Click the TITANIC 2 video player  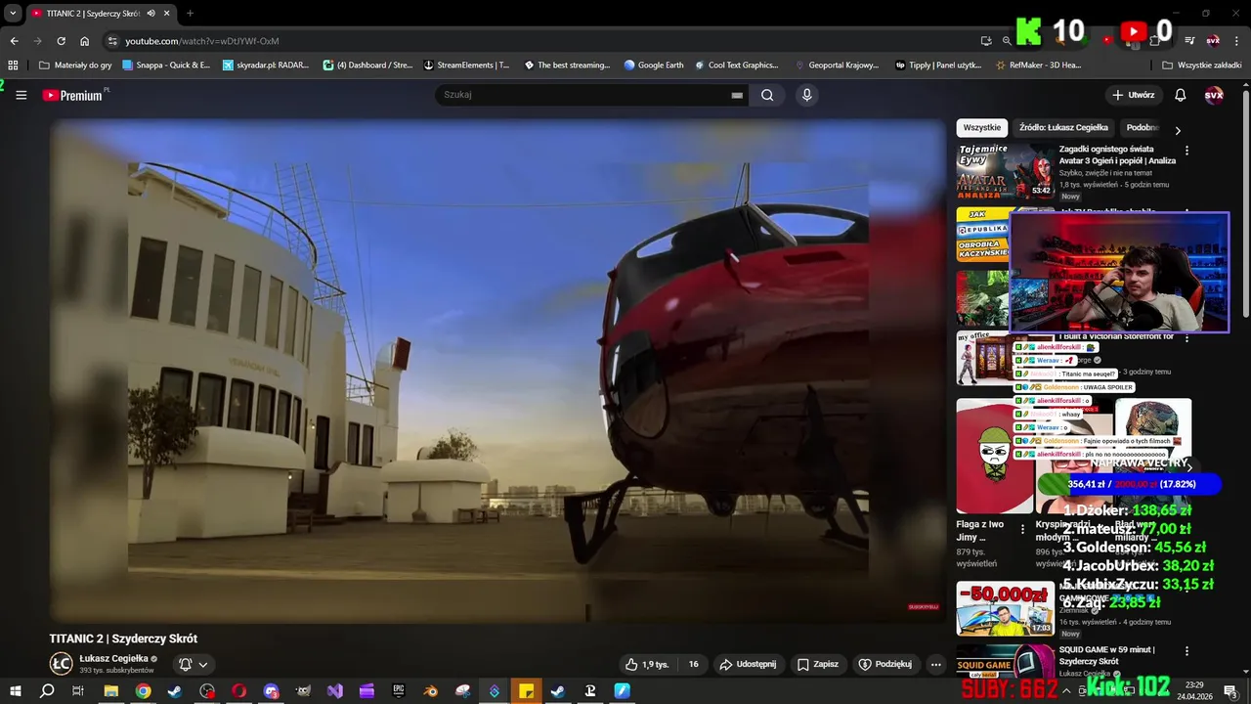(498, 372)
